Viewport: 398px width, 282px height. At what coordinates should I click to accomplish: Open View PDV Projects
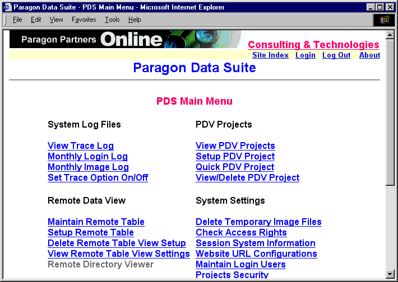click(x=235, y=145)
